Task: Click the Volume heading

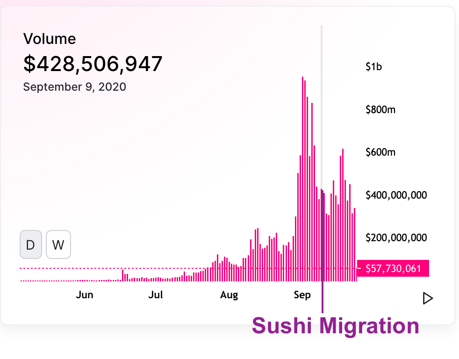Action: click(x=50, y=39)
